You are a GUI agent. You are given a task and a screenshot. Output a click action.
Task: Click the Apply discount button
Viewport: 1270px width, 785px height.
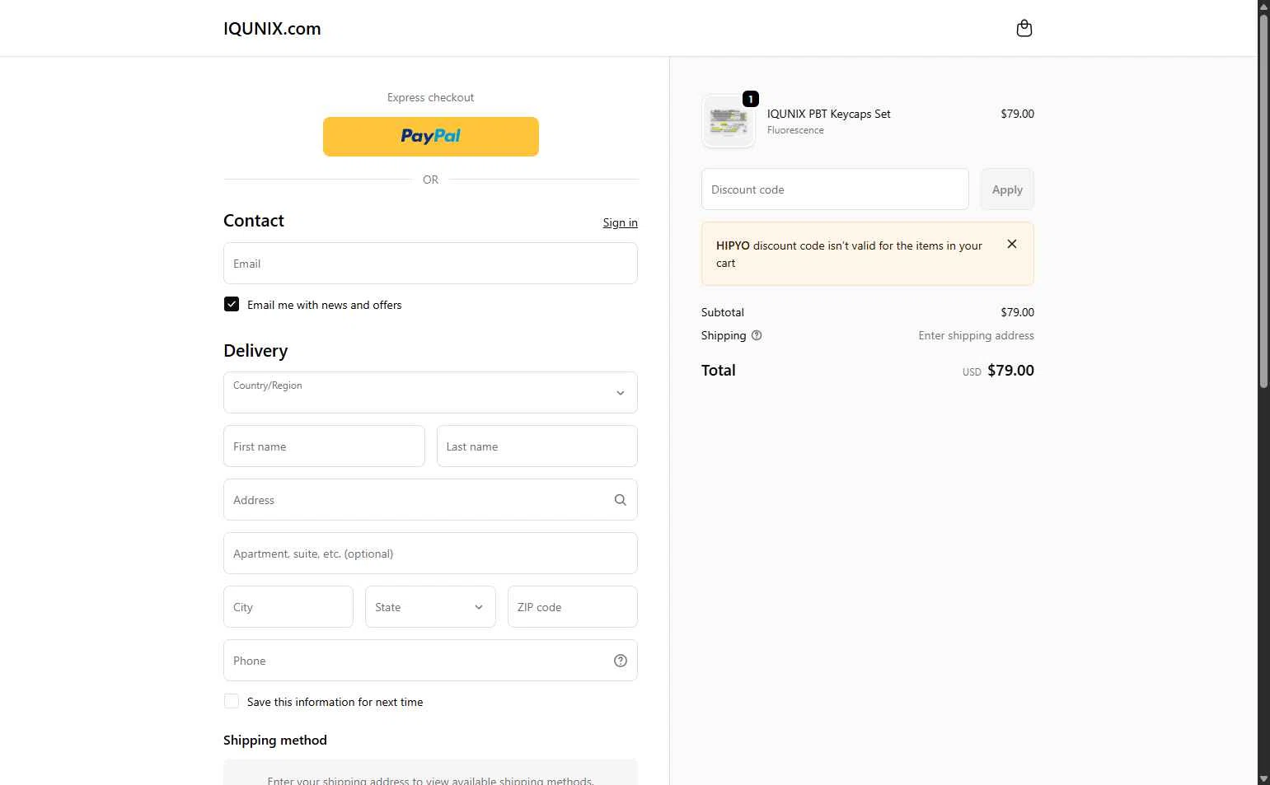1007,189
